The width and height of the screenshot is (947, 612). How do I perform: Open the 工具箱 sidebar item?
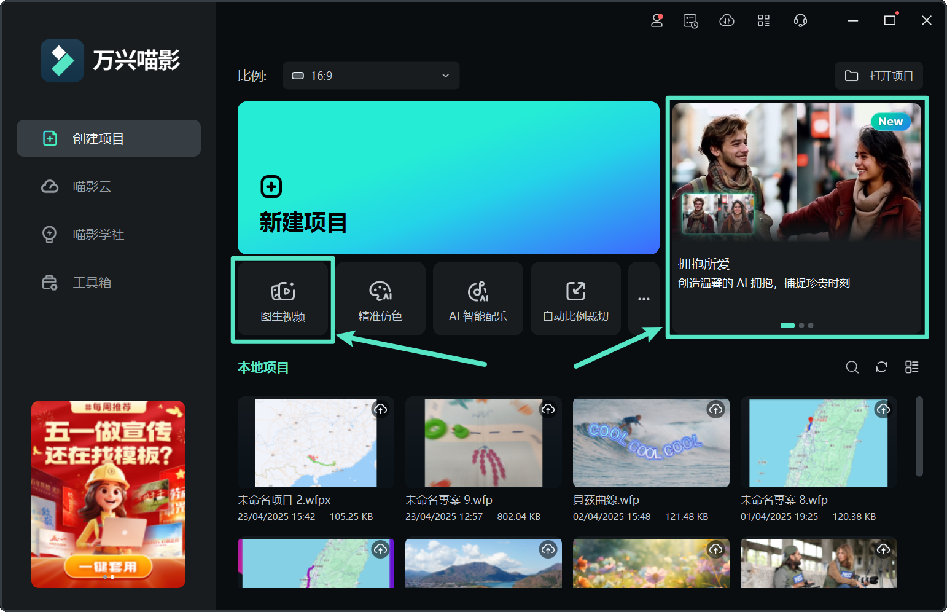(x=92, y=282)
